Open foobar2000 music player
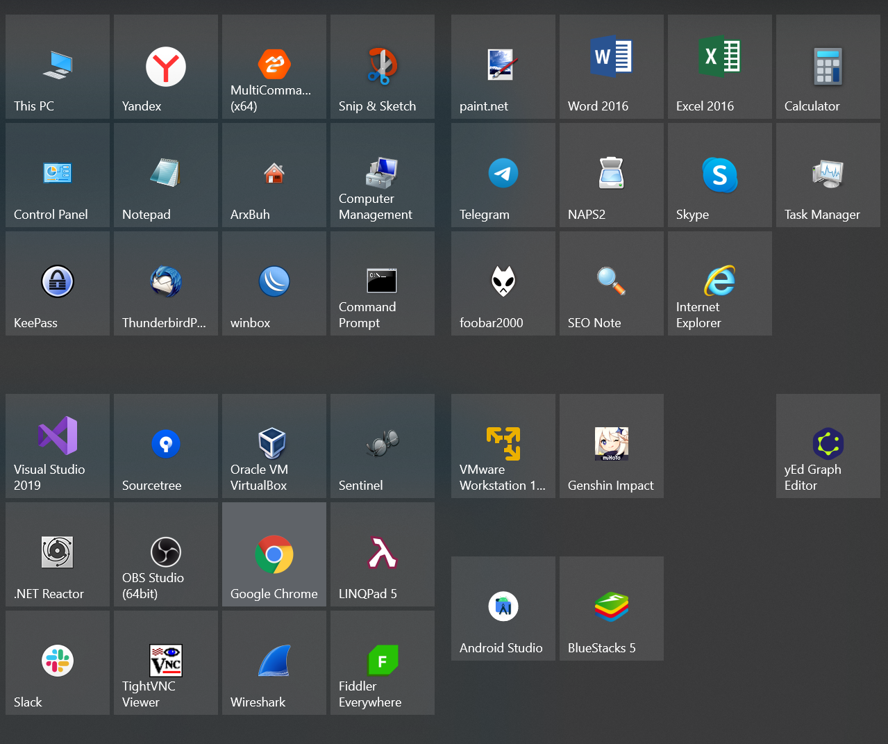Screen dimensions: 888x744 coord(503,283)
